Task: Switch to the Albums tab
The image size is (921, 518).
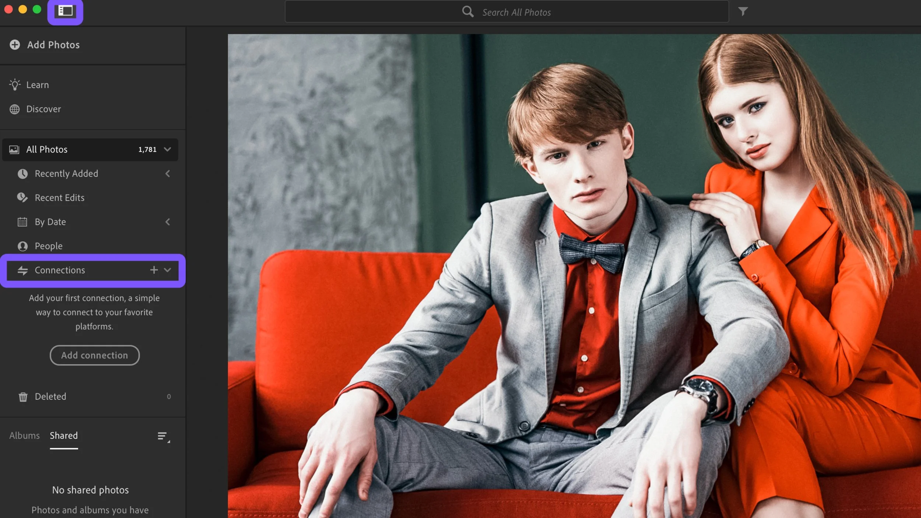Action: 24,435
